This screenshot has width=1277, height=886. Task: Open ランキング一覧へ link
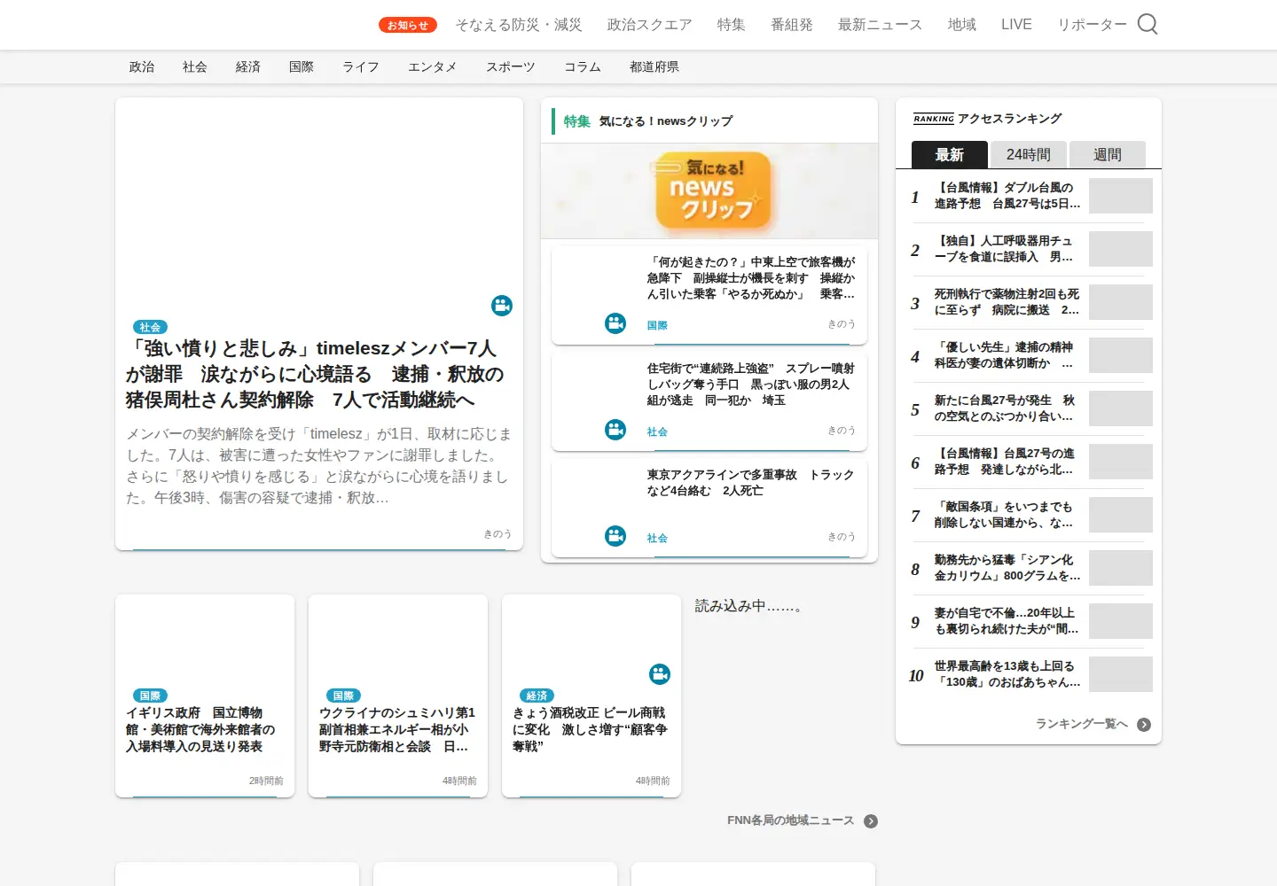tap(1082, 725)
